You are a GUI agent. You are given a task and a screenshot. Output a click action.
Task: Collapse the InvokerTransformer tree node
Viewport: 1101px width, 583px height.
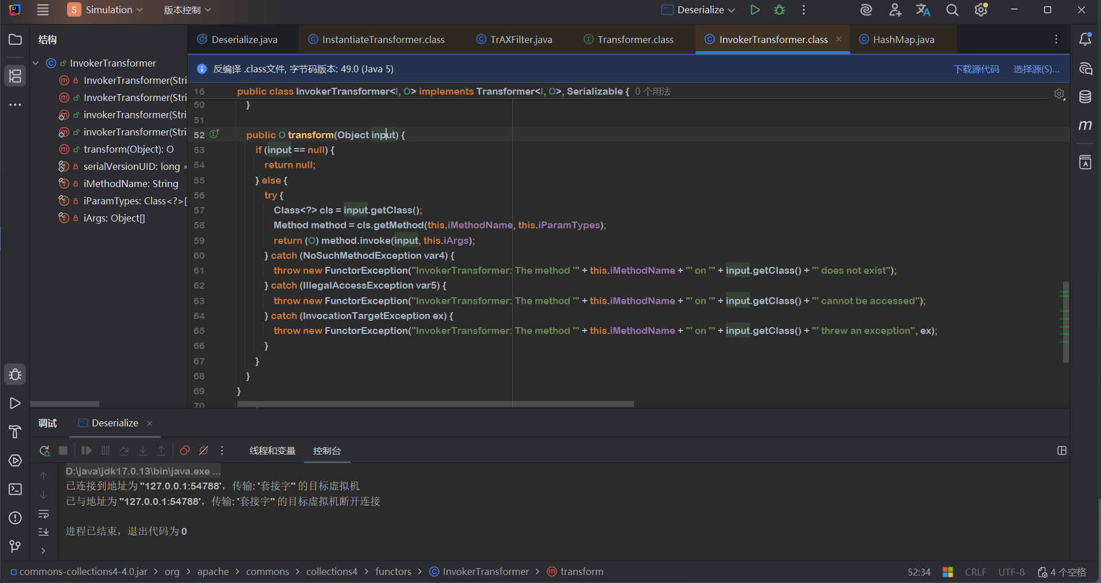pyautogui.click(x=36, y=63)
